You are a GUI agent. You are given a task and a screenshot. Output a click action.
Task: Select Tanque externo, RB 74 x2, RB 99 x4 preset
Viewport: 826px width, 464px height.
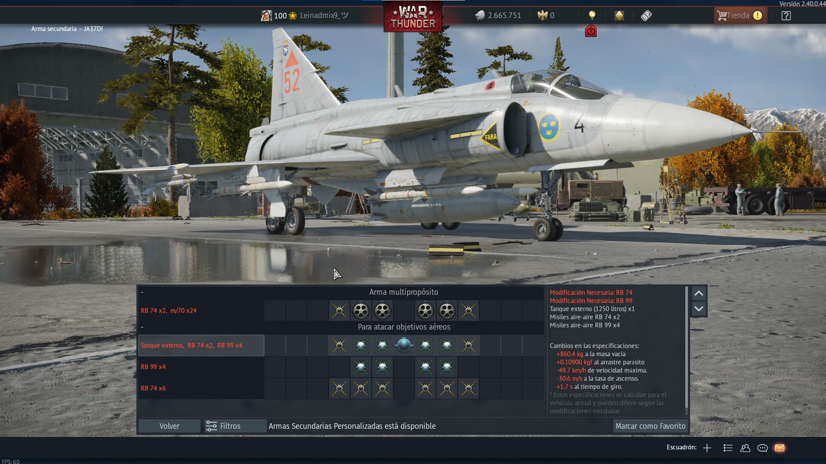[x=201, y=345]
